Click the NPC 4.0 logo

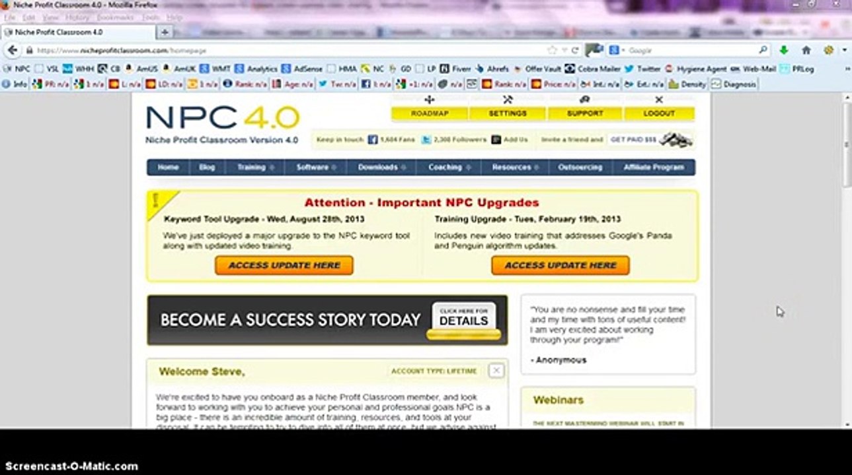click(223, 117)
